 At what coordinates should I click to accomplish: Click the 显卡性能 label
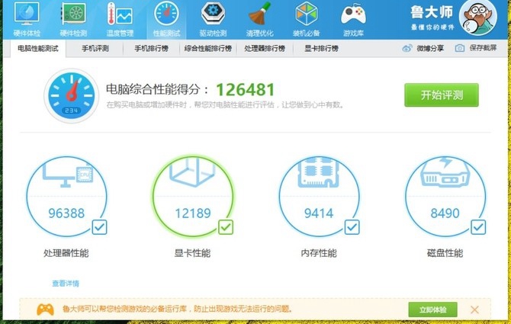pyautogui.click(x=192, y=253)
